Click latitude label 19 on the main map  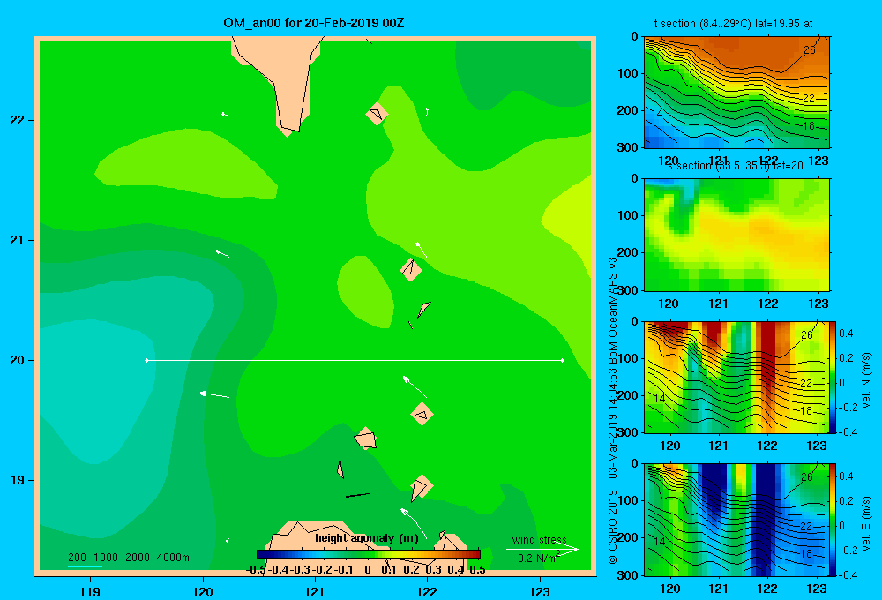(x=18, y=480)
